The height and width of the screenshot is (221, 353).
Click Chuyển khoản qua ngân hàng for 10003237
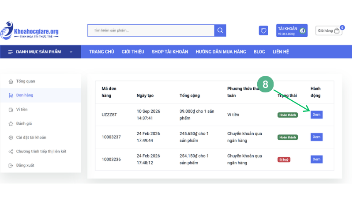pyautogui.click(x=244, y=137)
